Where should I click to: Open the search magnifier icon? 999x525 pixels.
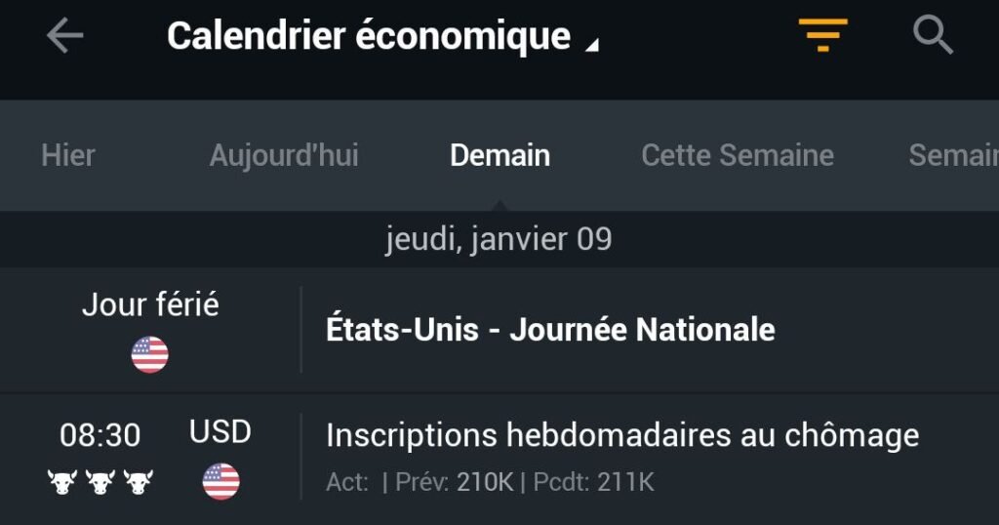(x=933, y=34)
